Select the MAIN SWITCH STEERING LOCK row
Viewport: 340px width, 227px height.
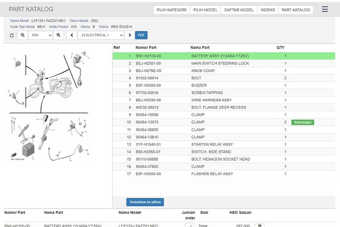[220, 64]
